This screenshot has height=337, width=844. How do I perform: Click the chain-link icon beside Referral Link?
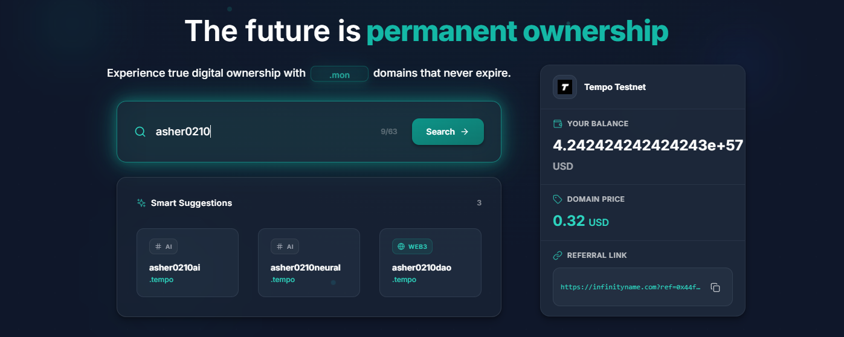pos(558,255)
